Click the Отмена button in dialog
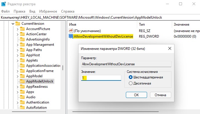 click(160, 95)
